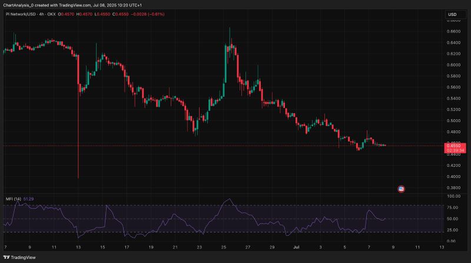The height and width of the screenshot is (263, 471).
Task: Click the 25 date label on time axis
Action: [x=224, y=247]
